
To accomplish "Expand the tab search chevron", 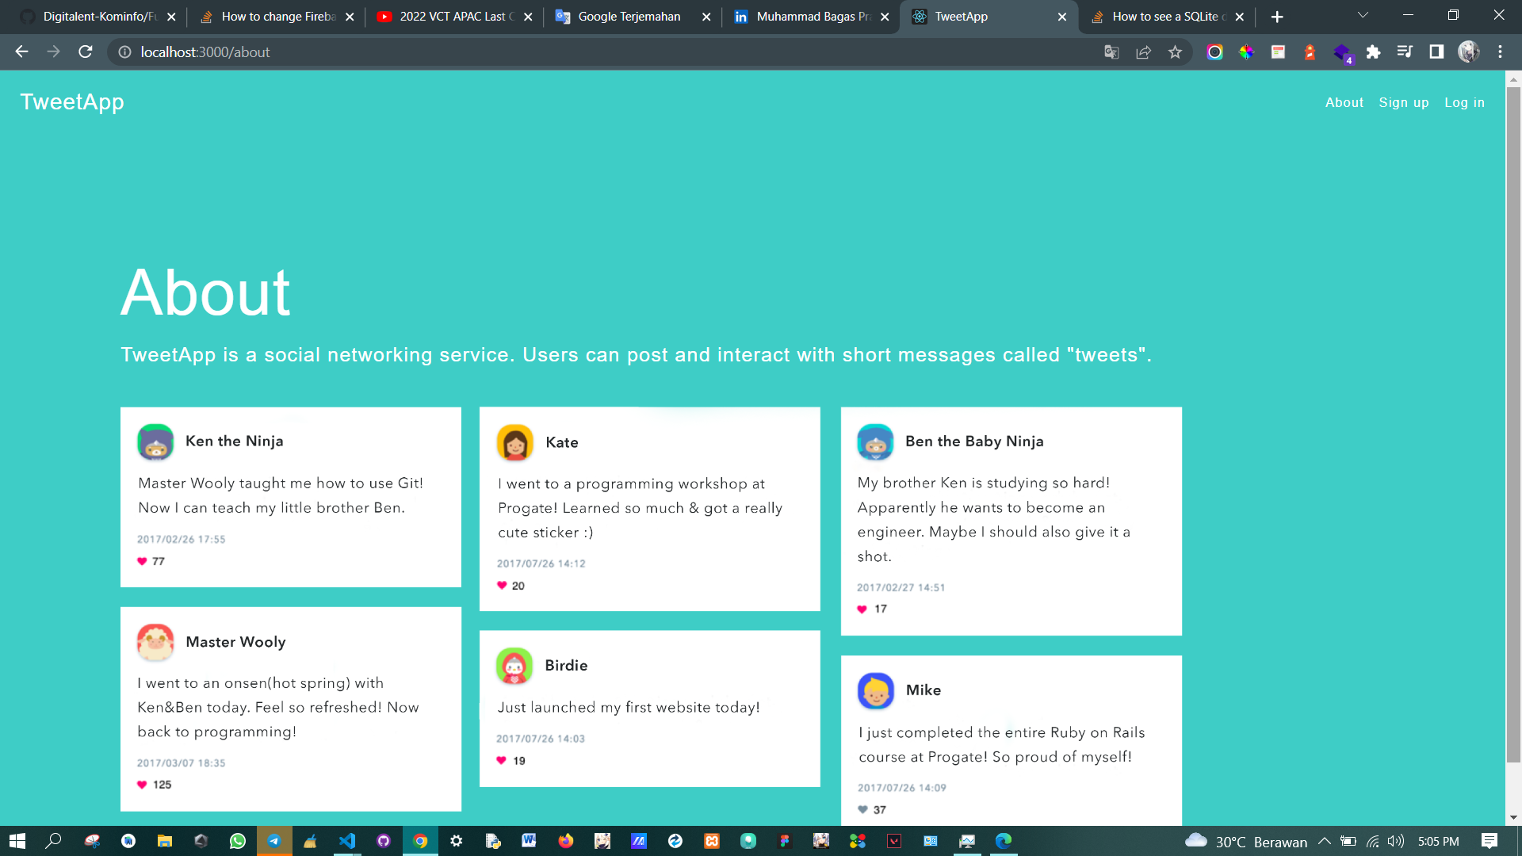I will (1363, 16).
